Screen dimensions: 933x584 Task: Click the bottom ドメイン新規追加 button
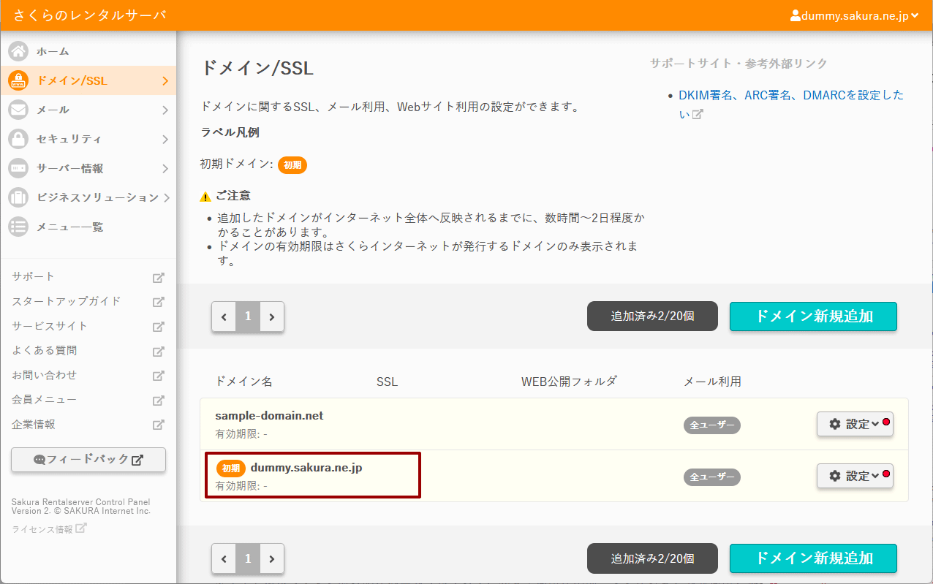pos(813,558)
